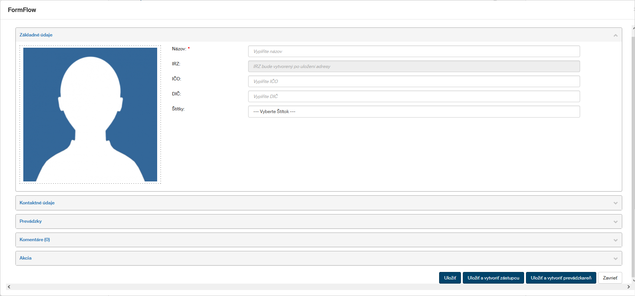Click the DIČ text field
Viewport: 635px width, 296px height.
(x=414, y=97)
